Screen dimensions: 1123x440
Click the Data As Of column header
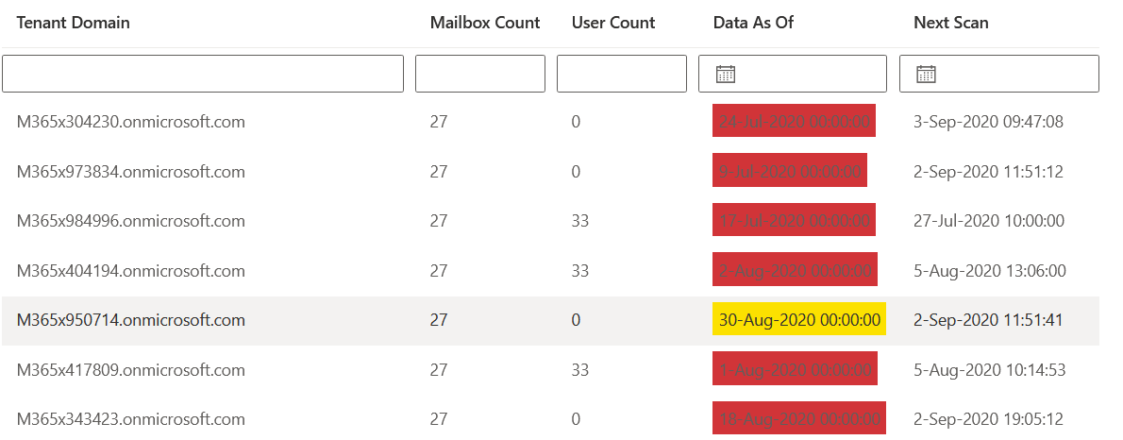753,23
